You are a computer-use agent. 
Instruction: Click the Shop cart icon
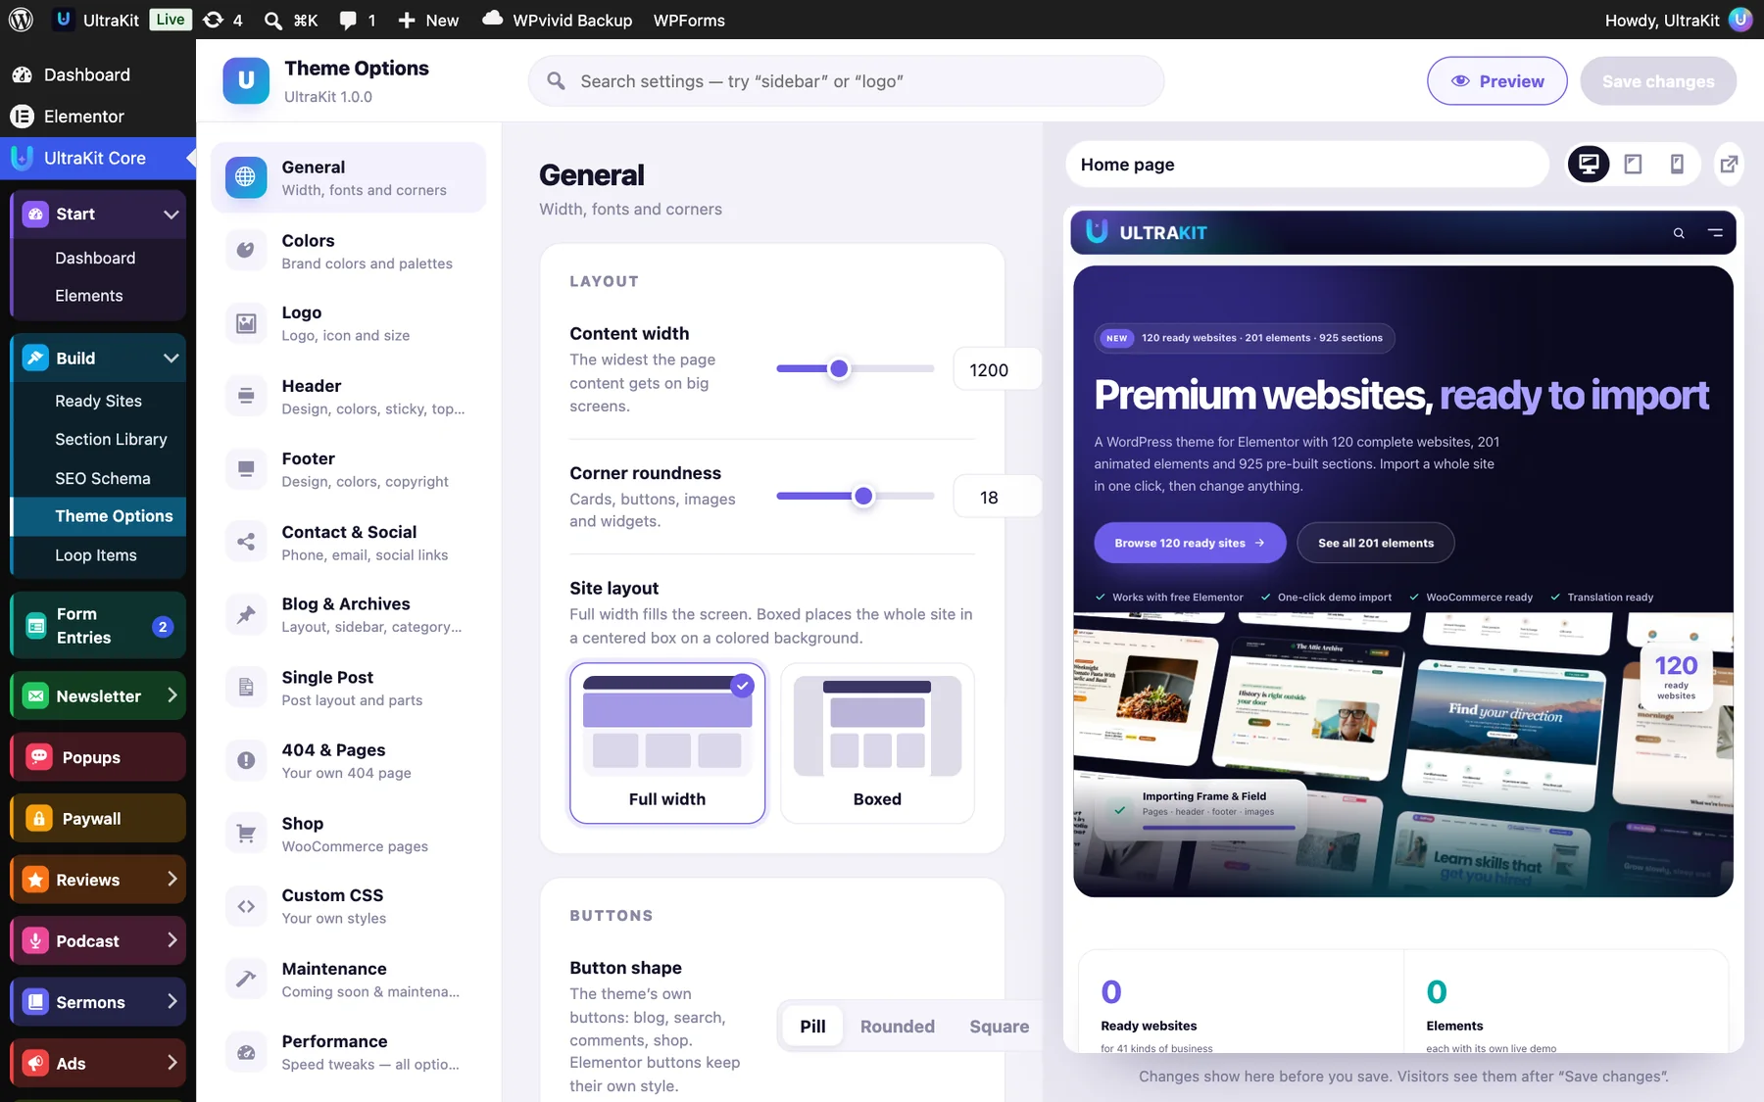click(246, 834)
